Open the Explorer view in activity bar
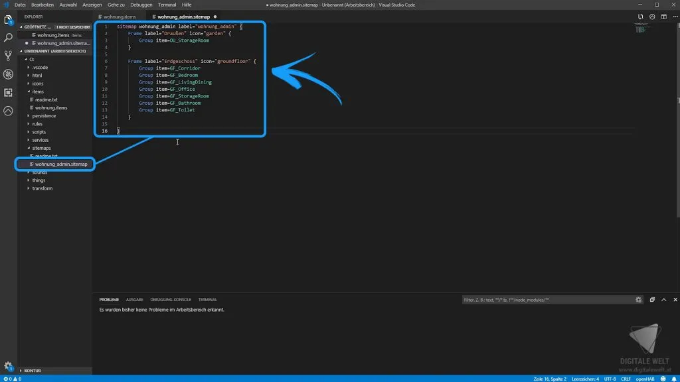This screenshot has height=382, width=680. 8,19
